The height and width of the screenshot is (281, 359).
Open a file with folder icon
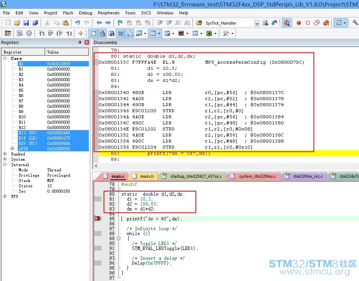tap(17, 23)
